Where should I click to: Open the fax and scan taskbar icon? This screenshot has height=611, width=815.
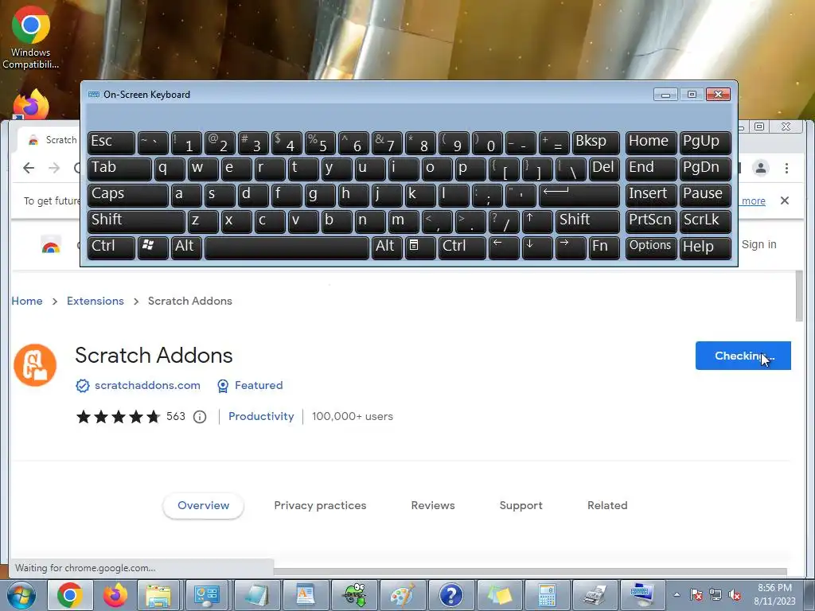pos(595,595)
